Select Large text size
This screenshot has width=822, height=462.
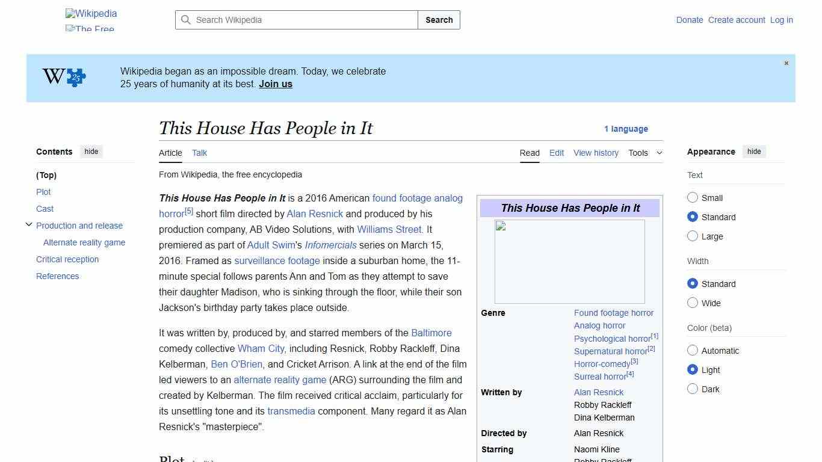[x=693, y=236]
